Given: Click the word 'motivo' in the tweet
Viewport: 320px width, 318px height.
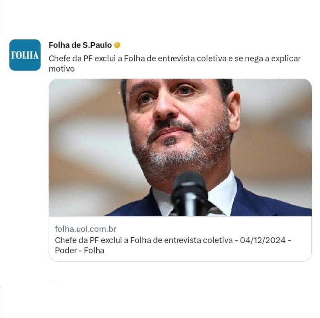Looking at the screenshot, I should 62,69.
